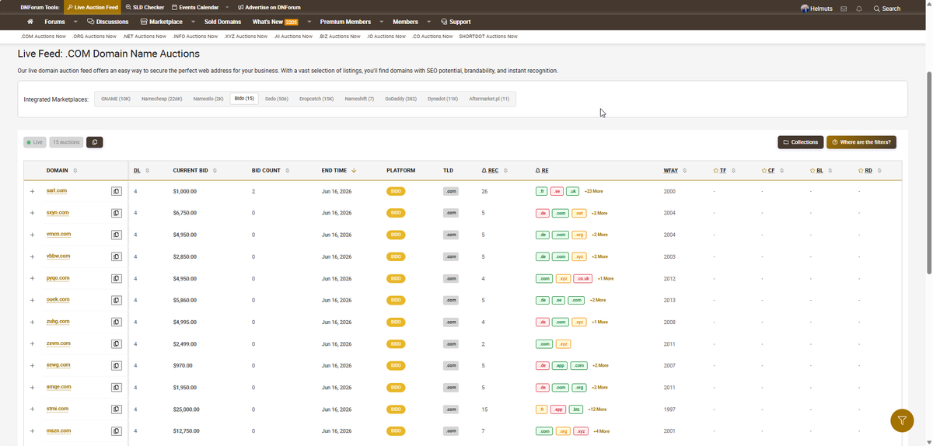Open the Premium Members dropdown arrow
Screen dimensions: 933x446
click(x=381, y=22)
